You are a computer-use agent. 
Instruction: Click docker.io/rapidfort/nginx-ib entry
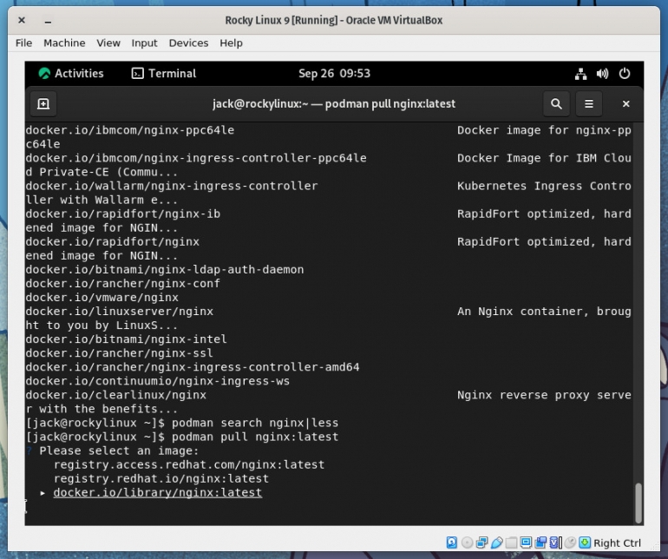(x=122, y=214)
